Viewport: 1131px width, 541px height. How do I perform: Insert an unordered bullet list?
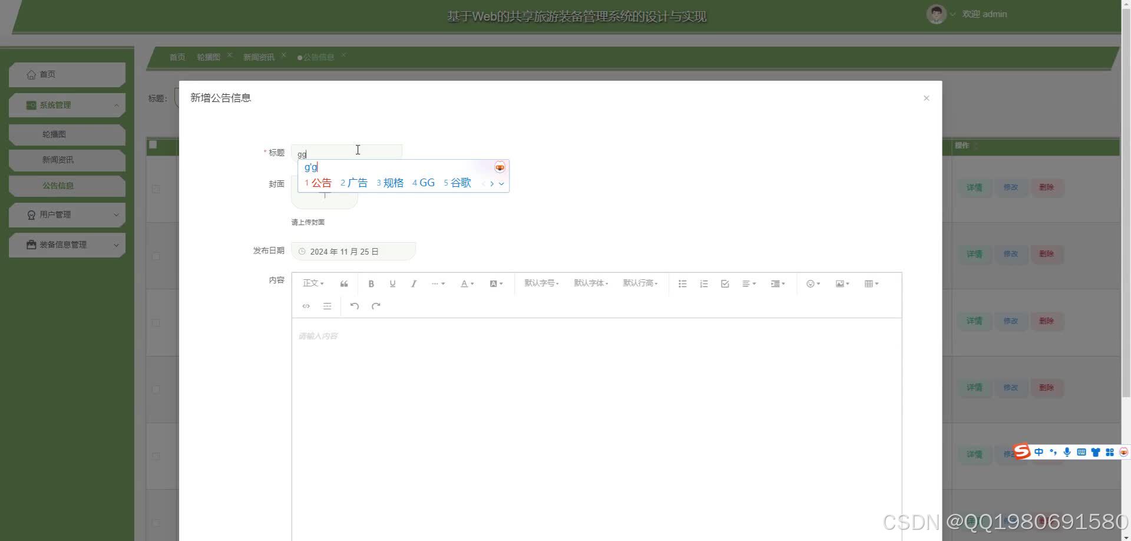point(682,283)
